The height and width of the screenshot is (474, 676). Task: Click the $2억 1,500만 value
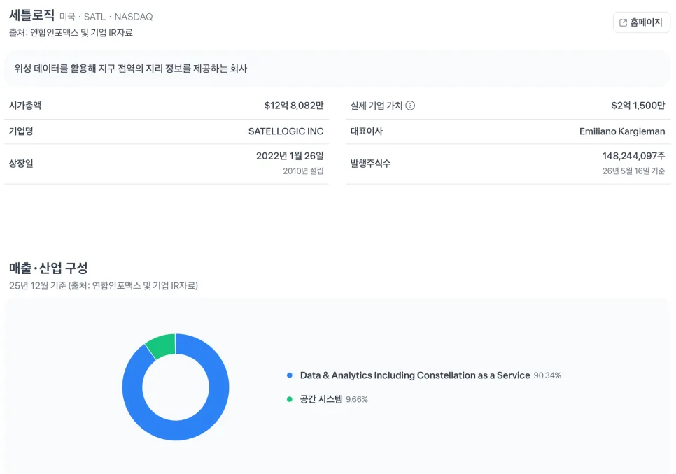pyautogui.click(x=638, y=106)
